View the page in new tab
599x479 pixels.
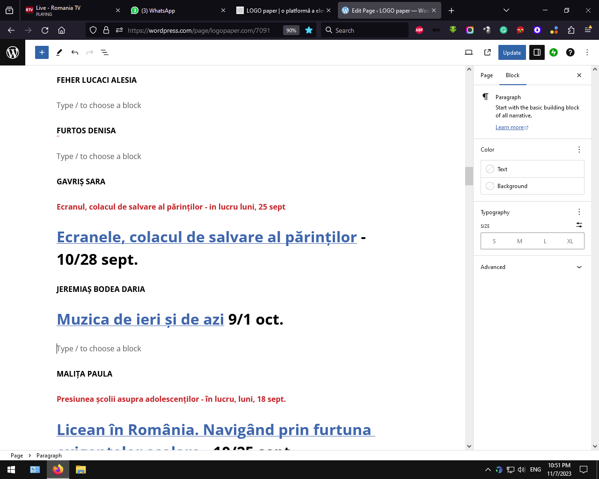click(487, 52)
